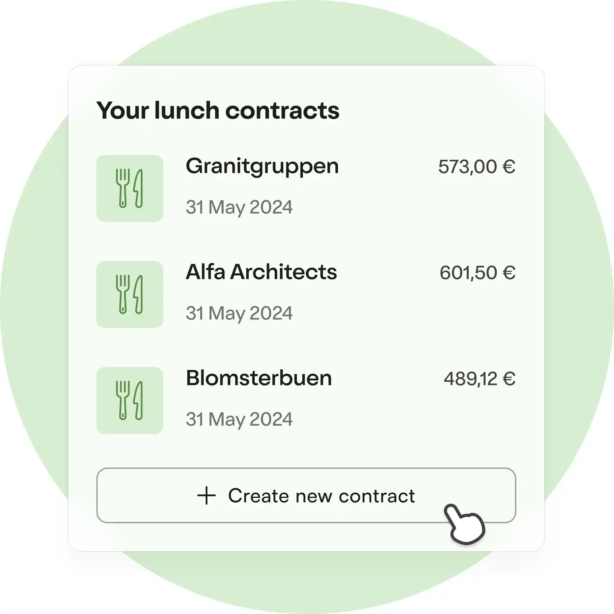Click the date under Granitgruppen
This screenshot has width=614, height=614.
(x=239, y=207)
